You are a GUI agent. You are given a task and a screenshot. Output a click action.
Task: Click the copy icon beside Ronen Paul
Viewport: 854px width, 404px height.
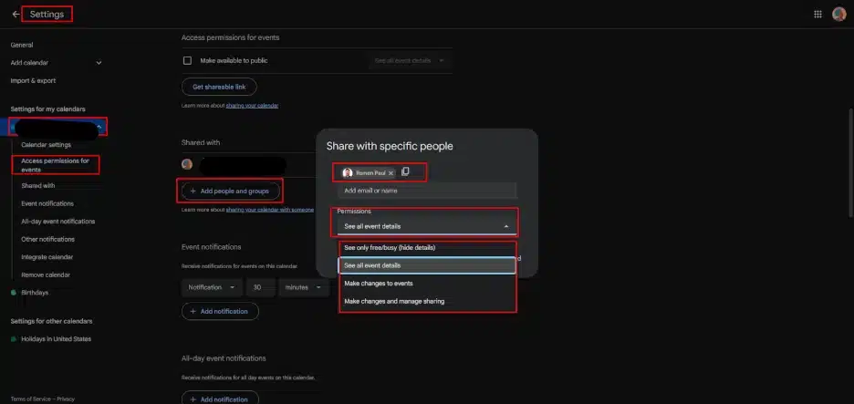point(406,171)
